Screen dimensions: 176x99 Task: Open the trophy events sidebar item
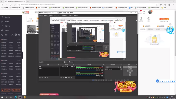tap(4, 35)
